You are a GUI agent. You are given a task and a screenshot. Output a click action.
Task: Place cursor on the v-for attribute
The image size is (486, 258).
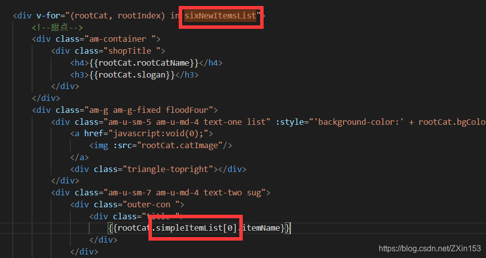click(49, 15)
